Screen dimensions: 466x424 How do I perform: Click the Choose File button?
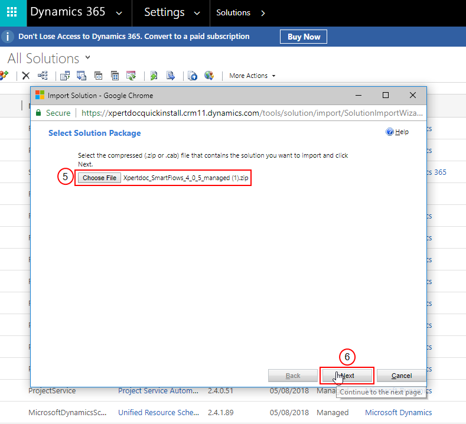click(x=99, y=178)
